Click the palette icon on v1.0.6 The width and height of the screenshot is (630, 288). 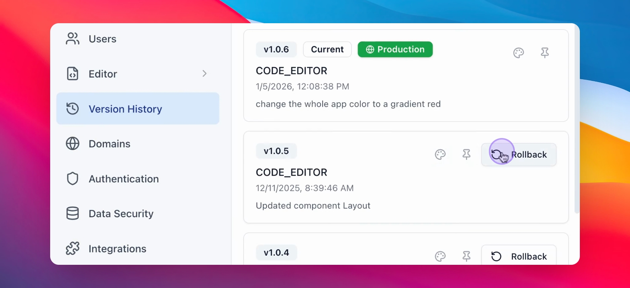point(518,53)
